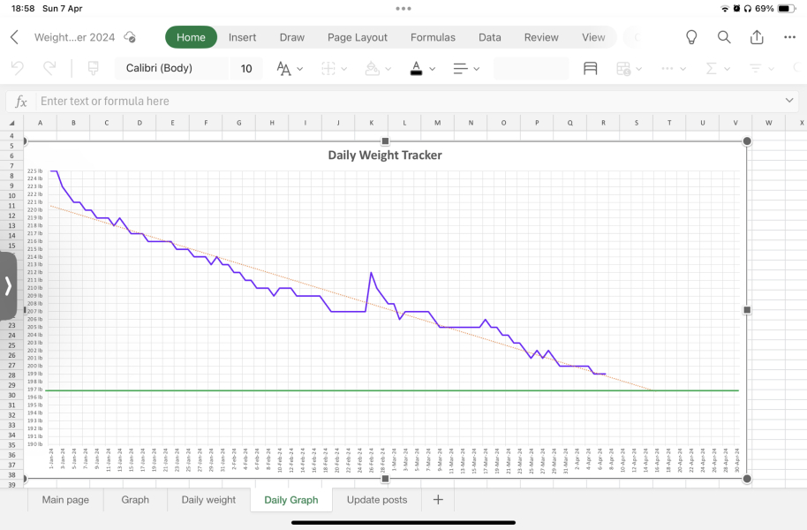Go back using the back arrow
807x530 pixels.
tap(14, 37)
